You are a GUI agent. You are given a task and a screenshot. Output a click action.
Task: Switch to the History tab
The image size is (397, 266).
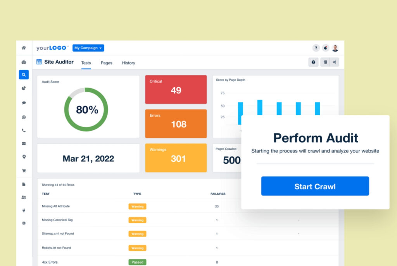click(x=128, y=63)
